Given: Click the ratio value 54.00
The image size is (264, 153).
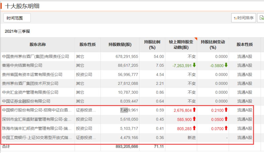Looking at the screenshot, I should click(x=159, y=57).
